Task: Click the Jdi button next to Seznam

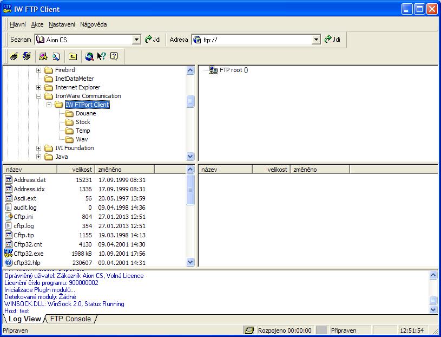Action: (x=153, y=40)
